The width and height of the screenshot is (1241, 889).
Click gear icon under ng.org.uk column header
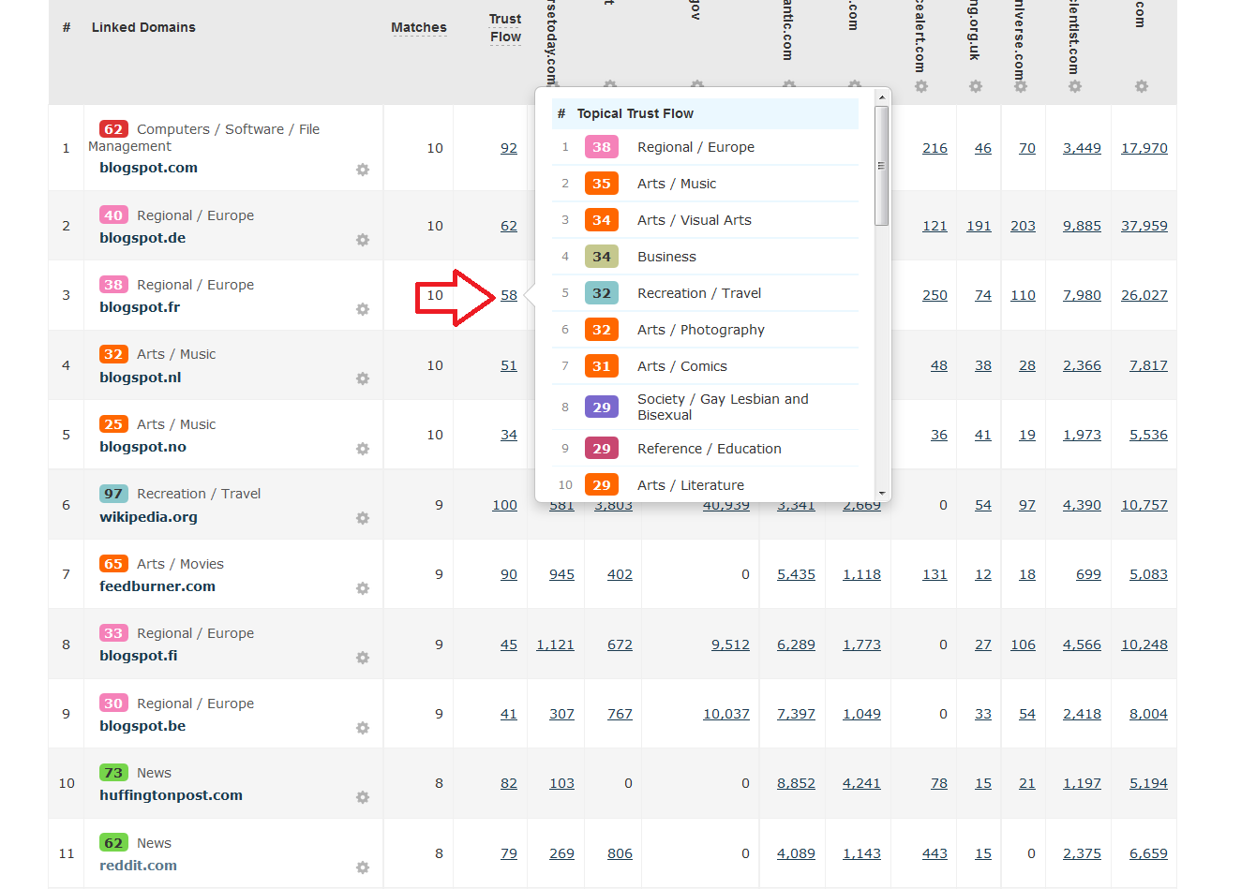click(x=976, y=86)
